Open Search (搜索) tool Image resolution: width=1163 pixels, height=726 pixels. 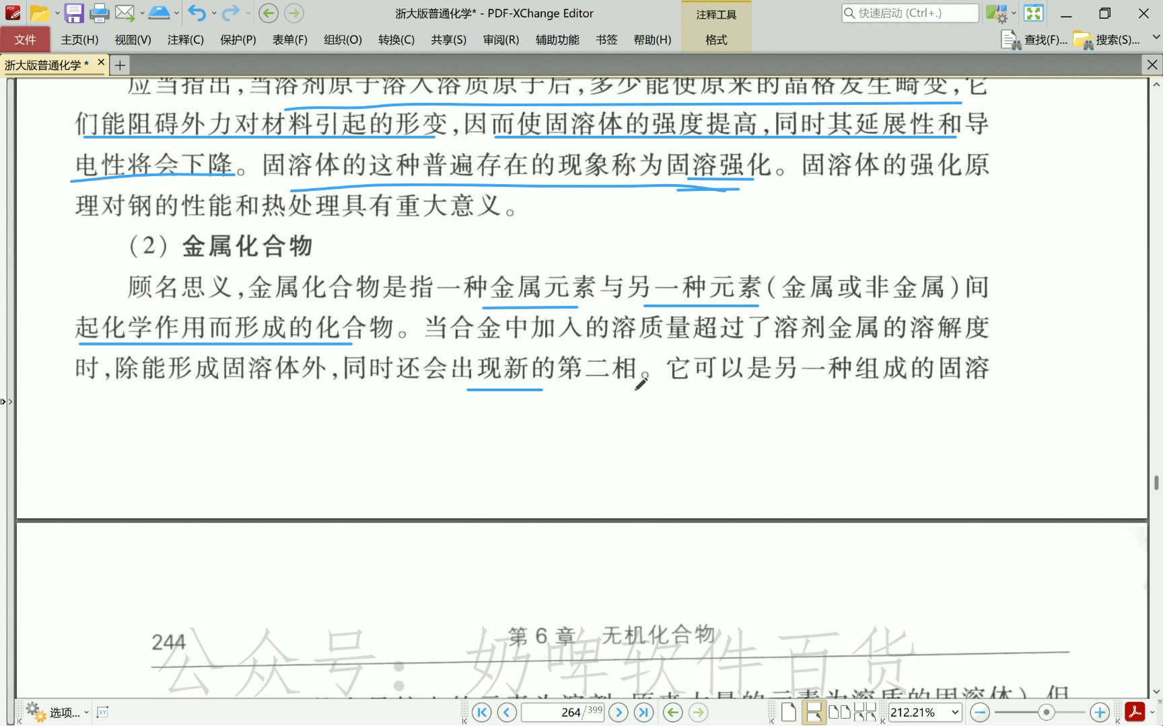pos(1107,40)
